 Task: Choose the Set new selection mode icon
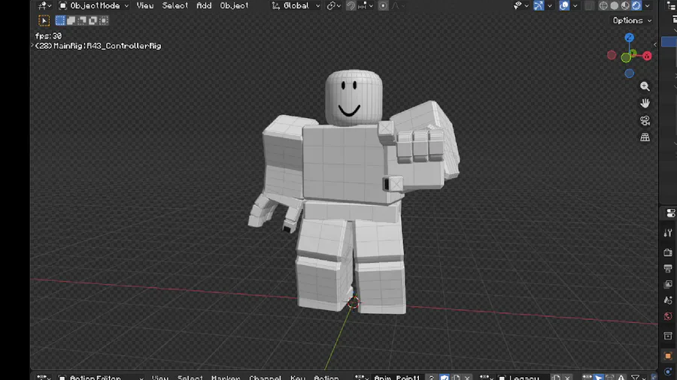60,21
